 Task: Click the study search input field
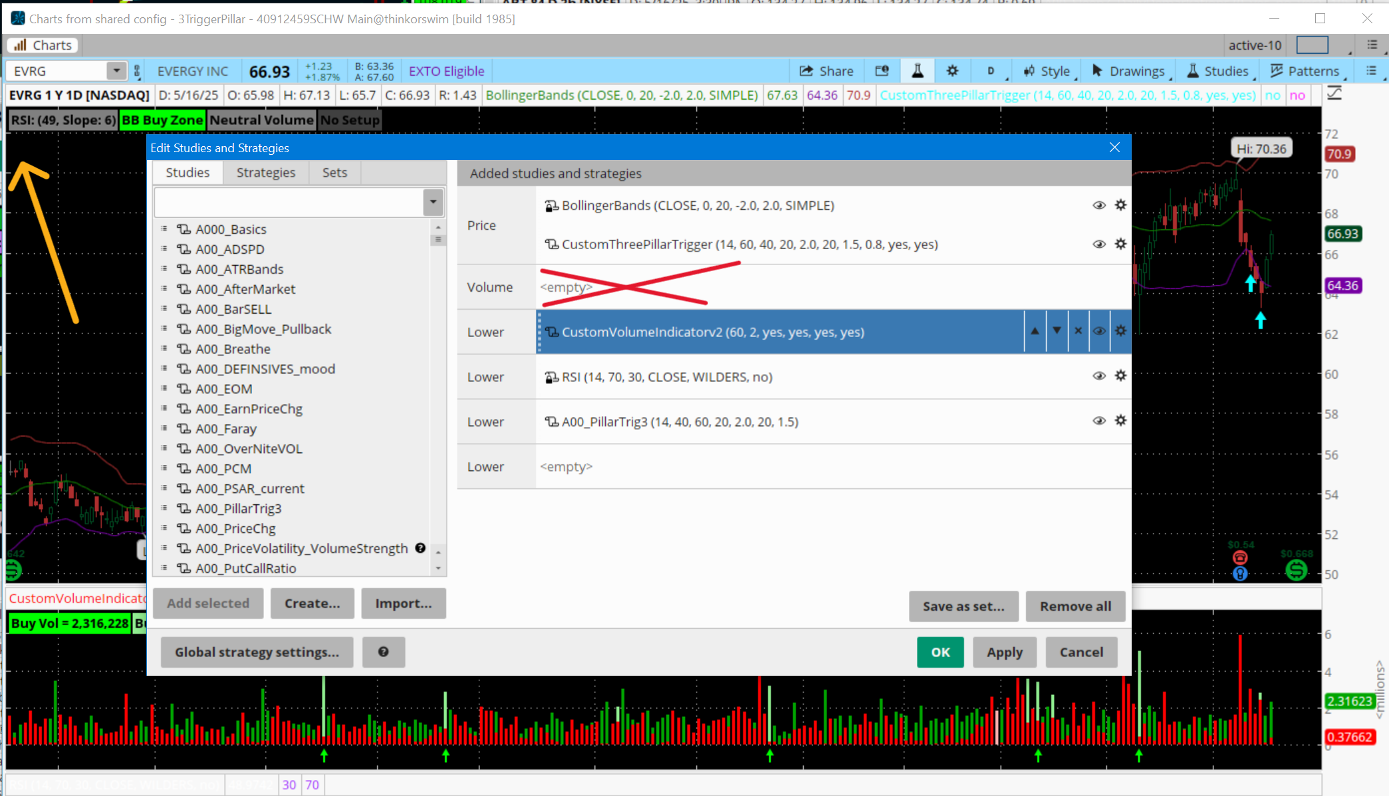289,202
